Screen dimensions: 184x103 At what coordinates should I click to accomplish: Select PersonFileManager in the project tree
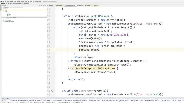click(12, 17)
